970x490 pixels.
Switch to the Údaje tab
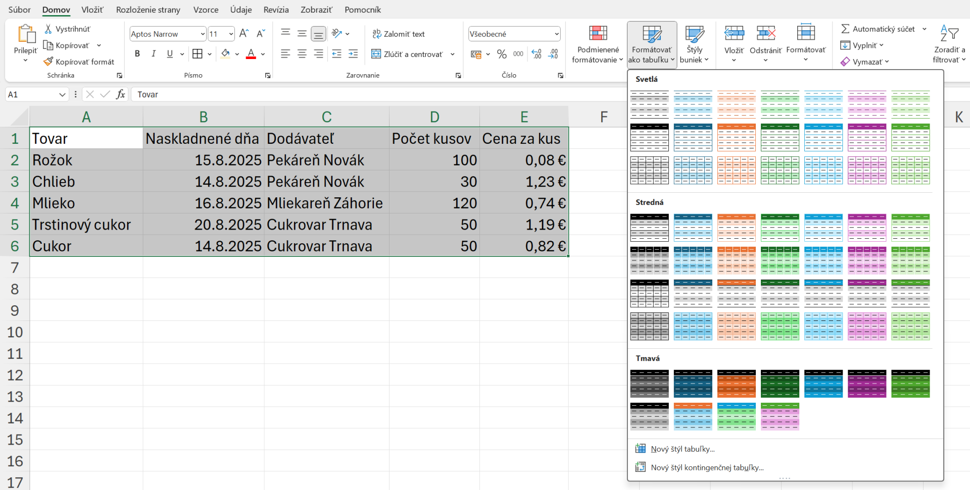pyautogui.click(x=240, y=10)
